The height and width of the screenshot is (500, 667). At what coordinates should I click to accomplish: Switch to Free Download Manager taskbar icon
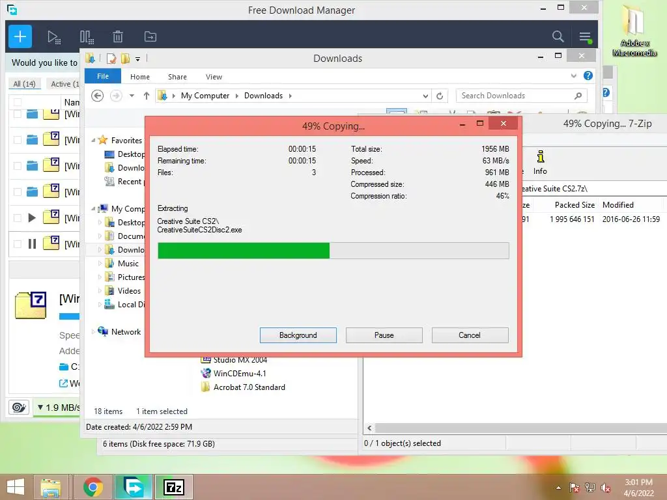[x=133, y=487]
